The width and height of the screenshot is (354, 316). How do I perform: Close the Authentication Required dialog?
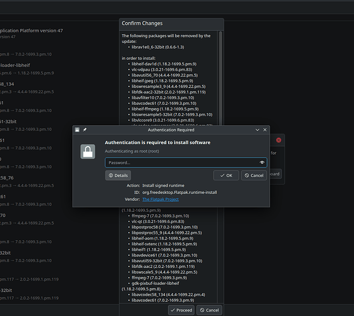(x=265, y=130)
